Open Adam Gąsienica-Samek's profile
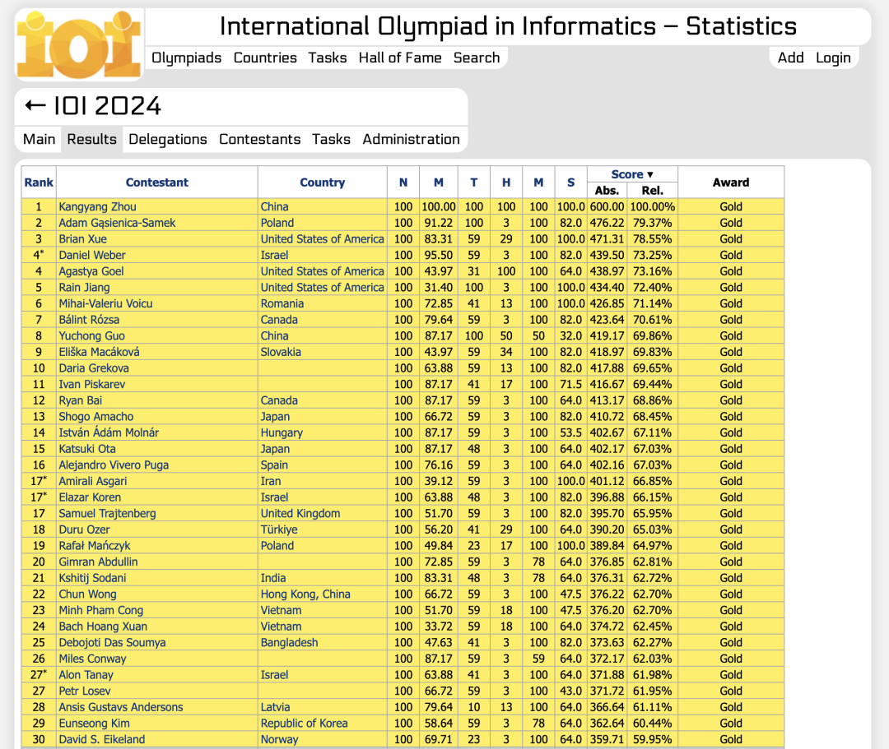The height and width of the screenshot is (749, 889). 118,223
